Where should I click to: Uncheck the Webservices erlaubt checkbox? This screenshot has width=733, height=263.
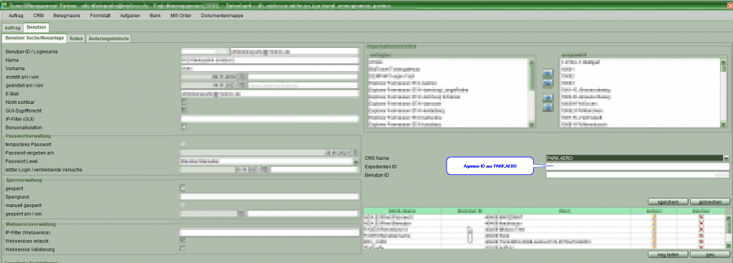pyautogui.click(x=183, y=240)
